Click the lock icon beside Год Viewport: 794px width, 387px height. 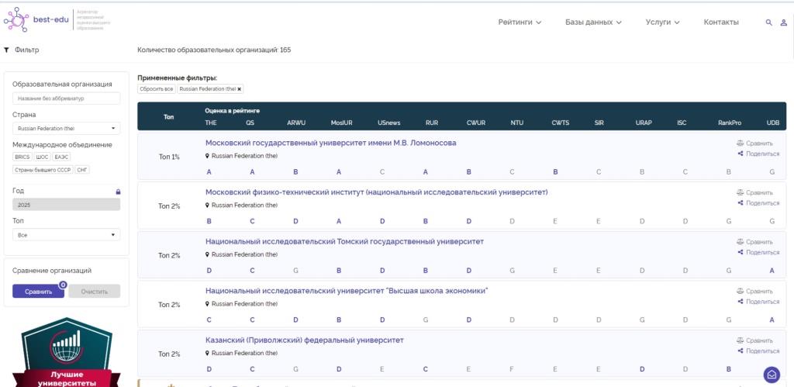pos(118,192)
